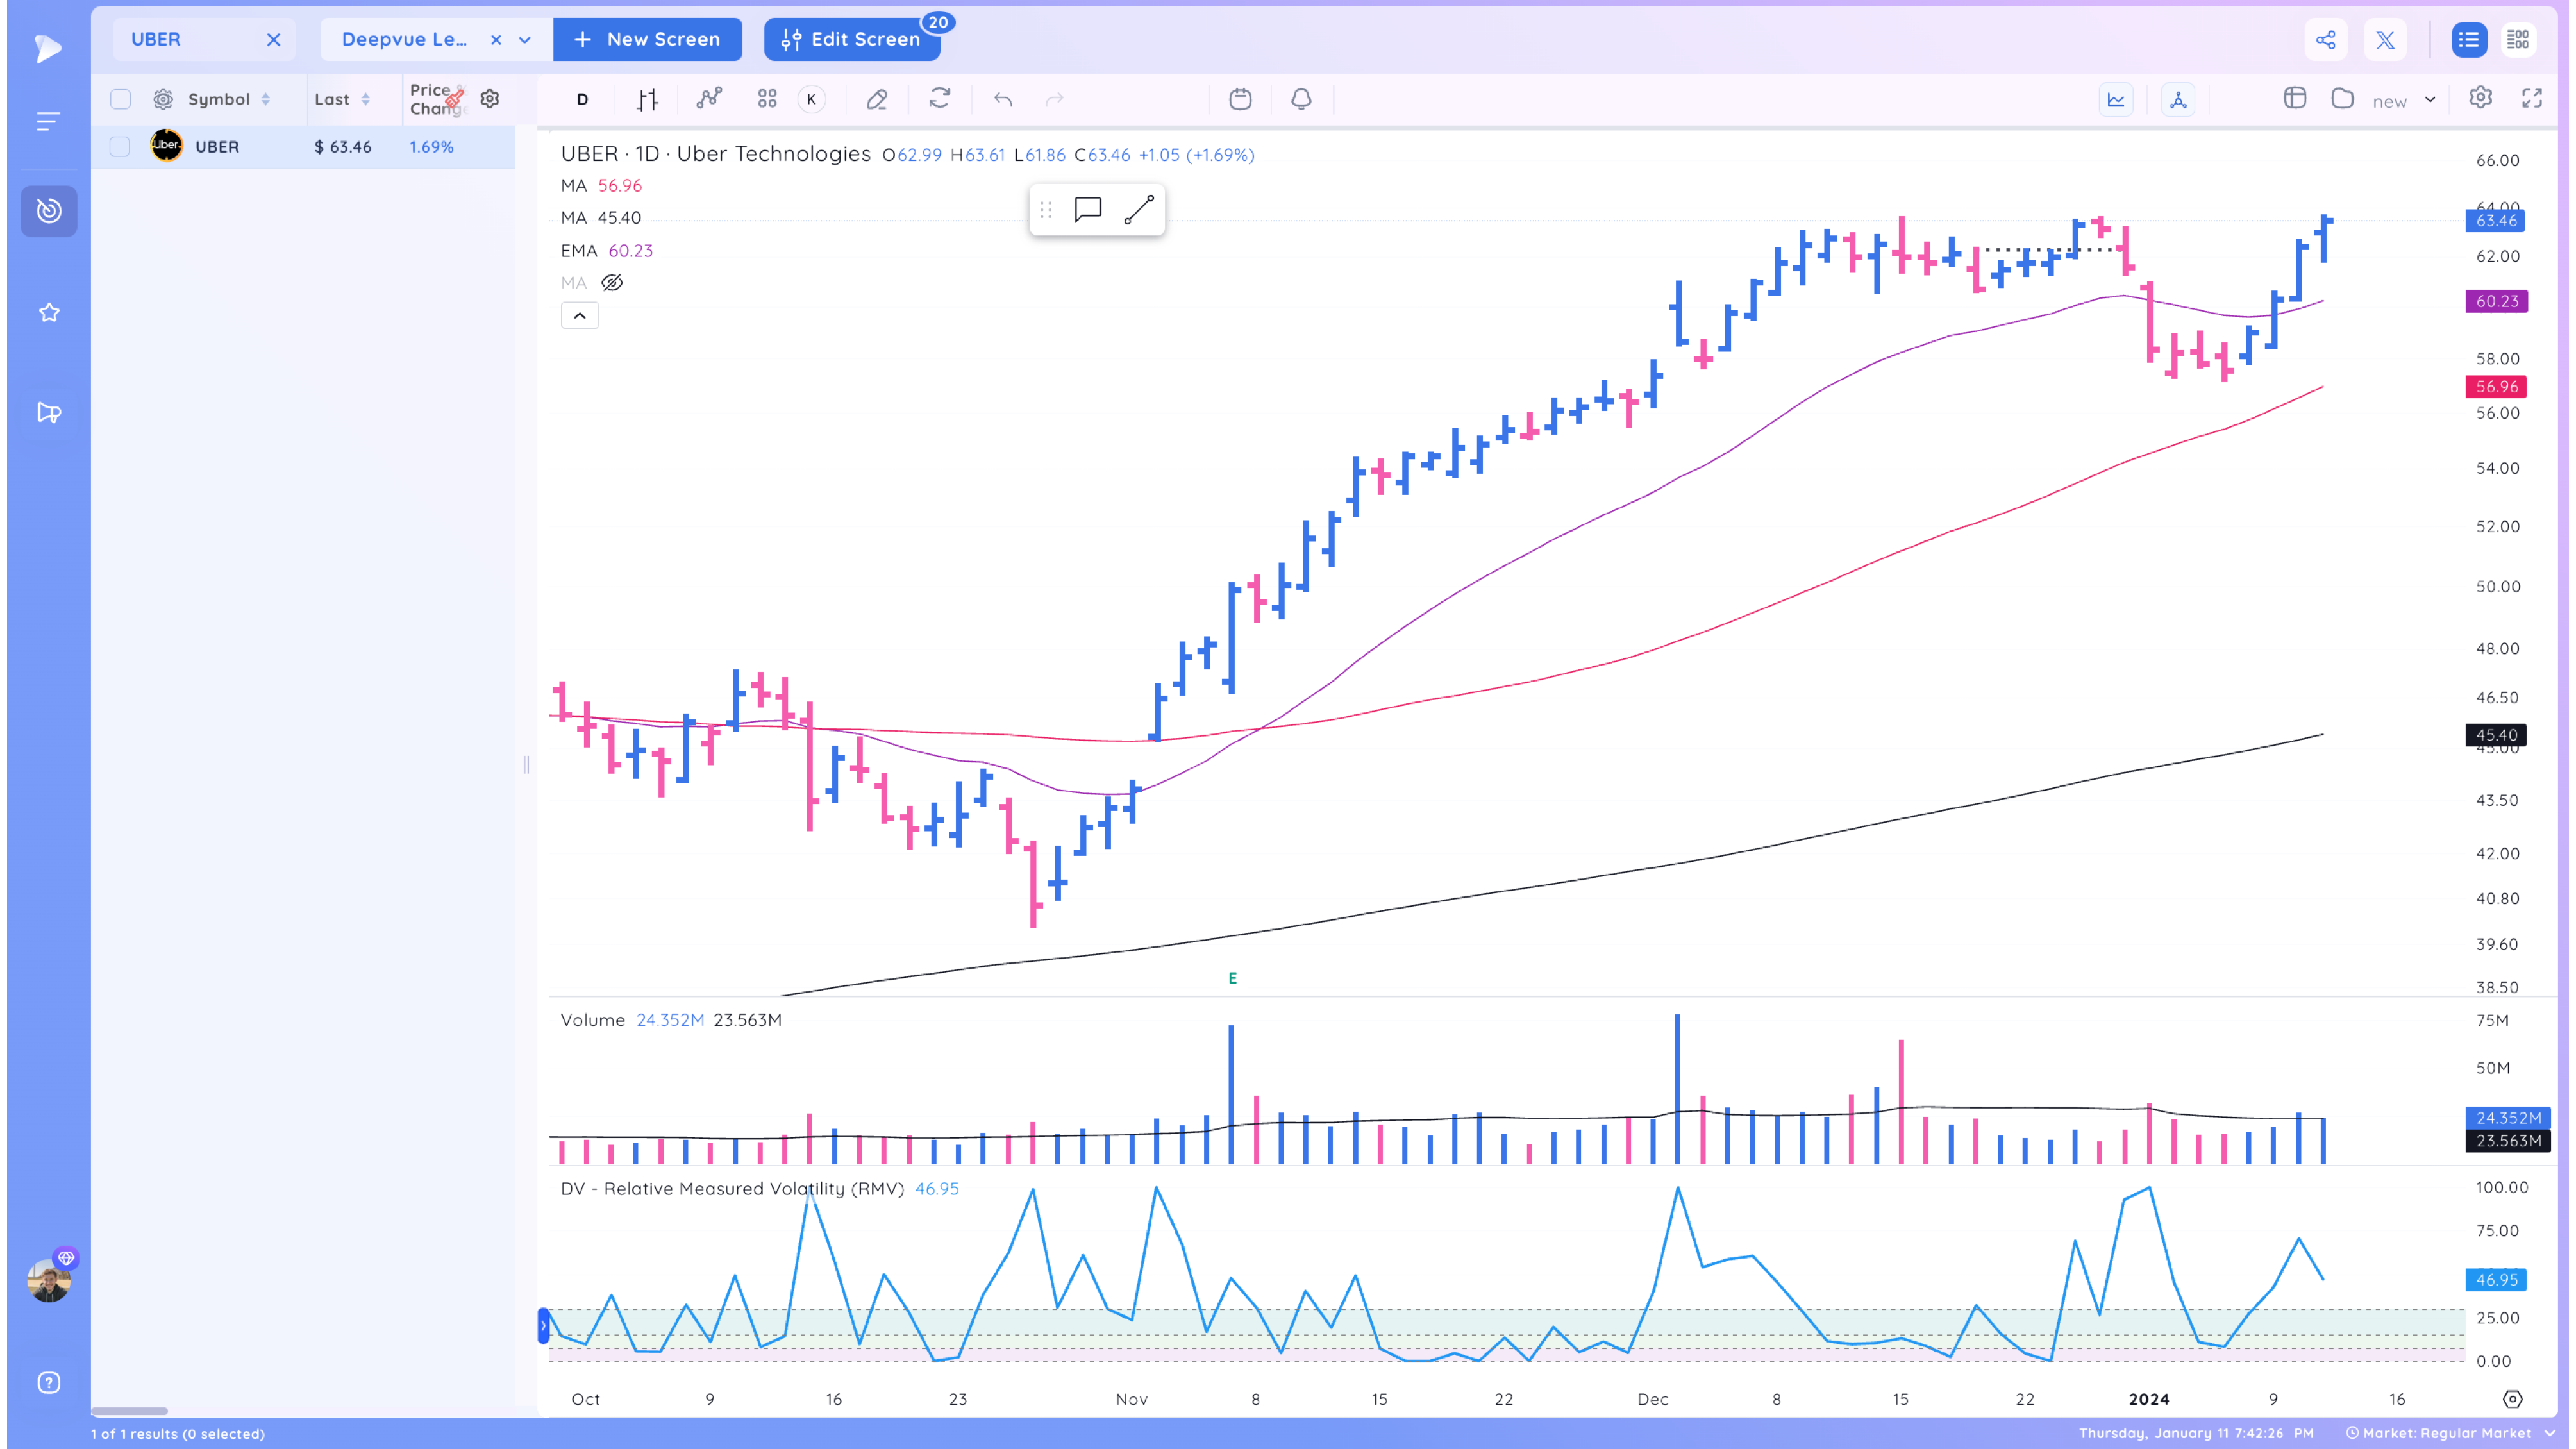Open time axis settings at bottom right
This screenshot has height=1449, width=2576.
(x=2512, y=1399)
